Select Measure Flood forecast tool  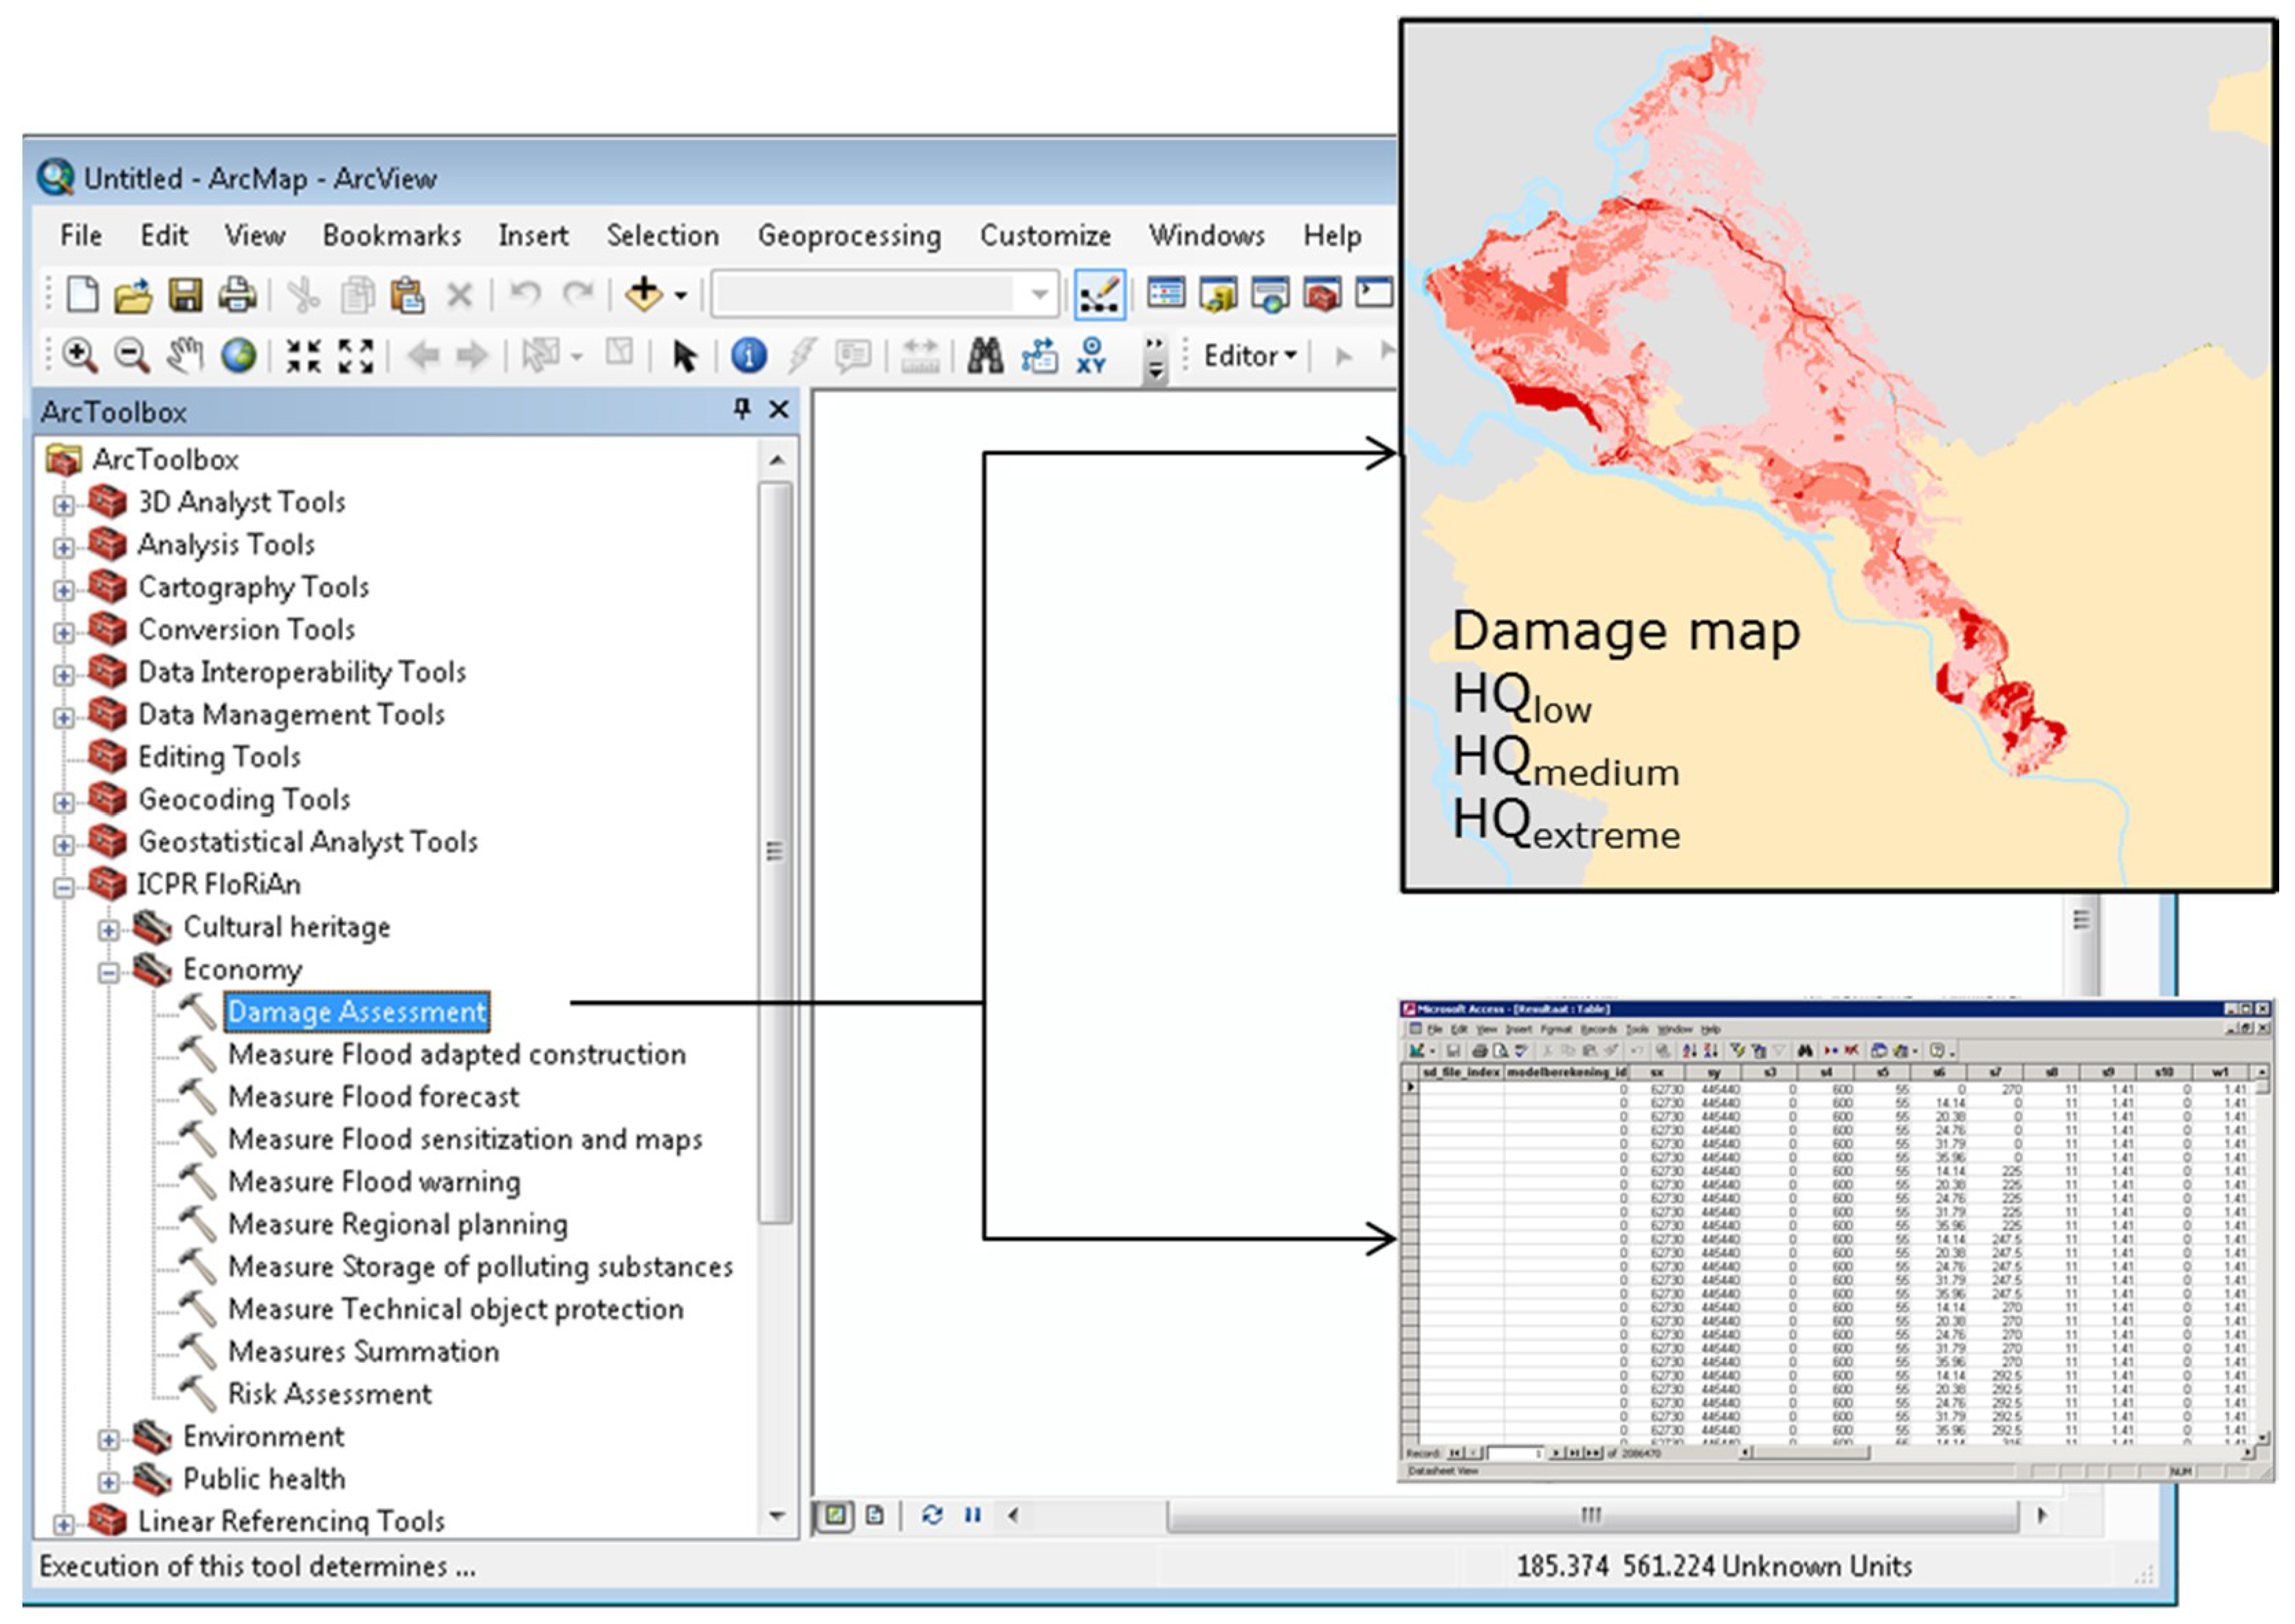[373, 1097]
